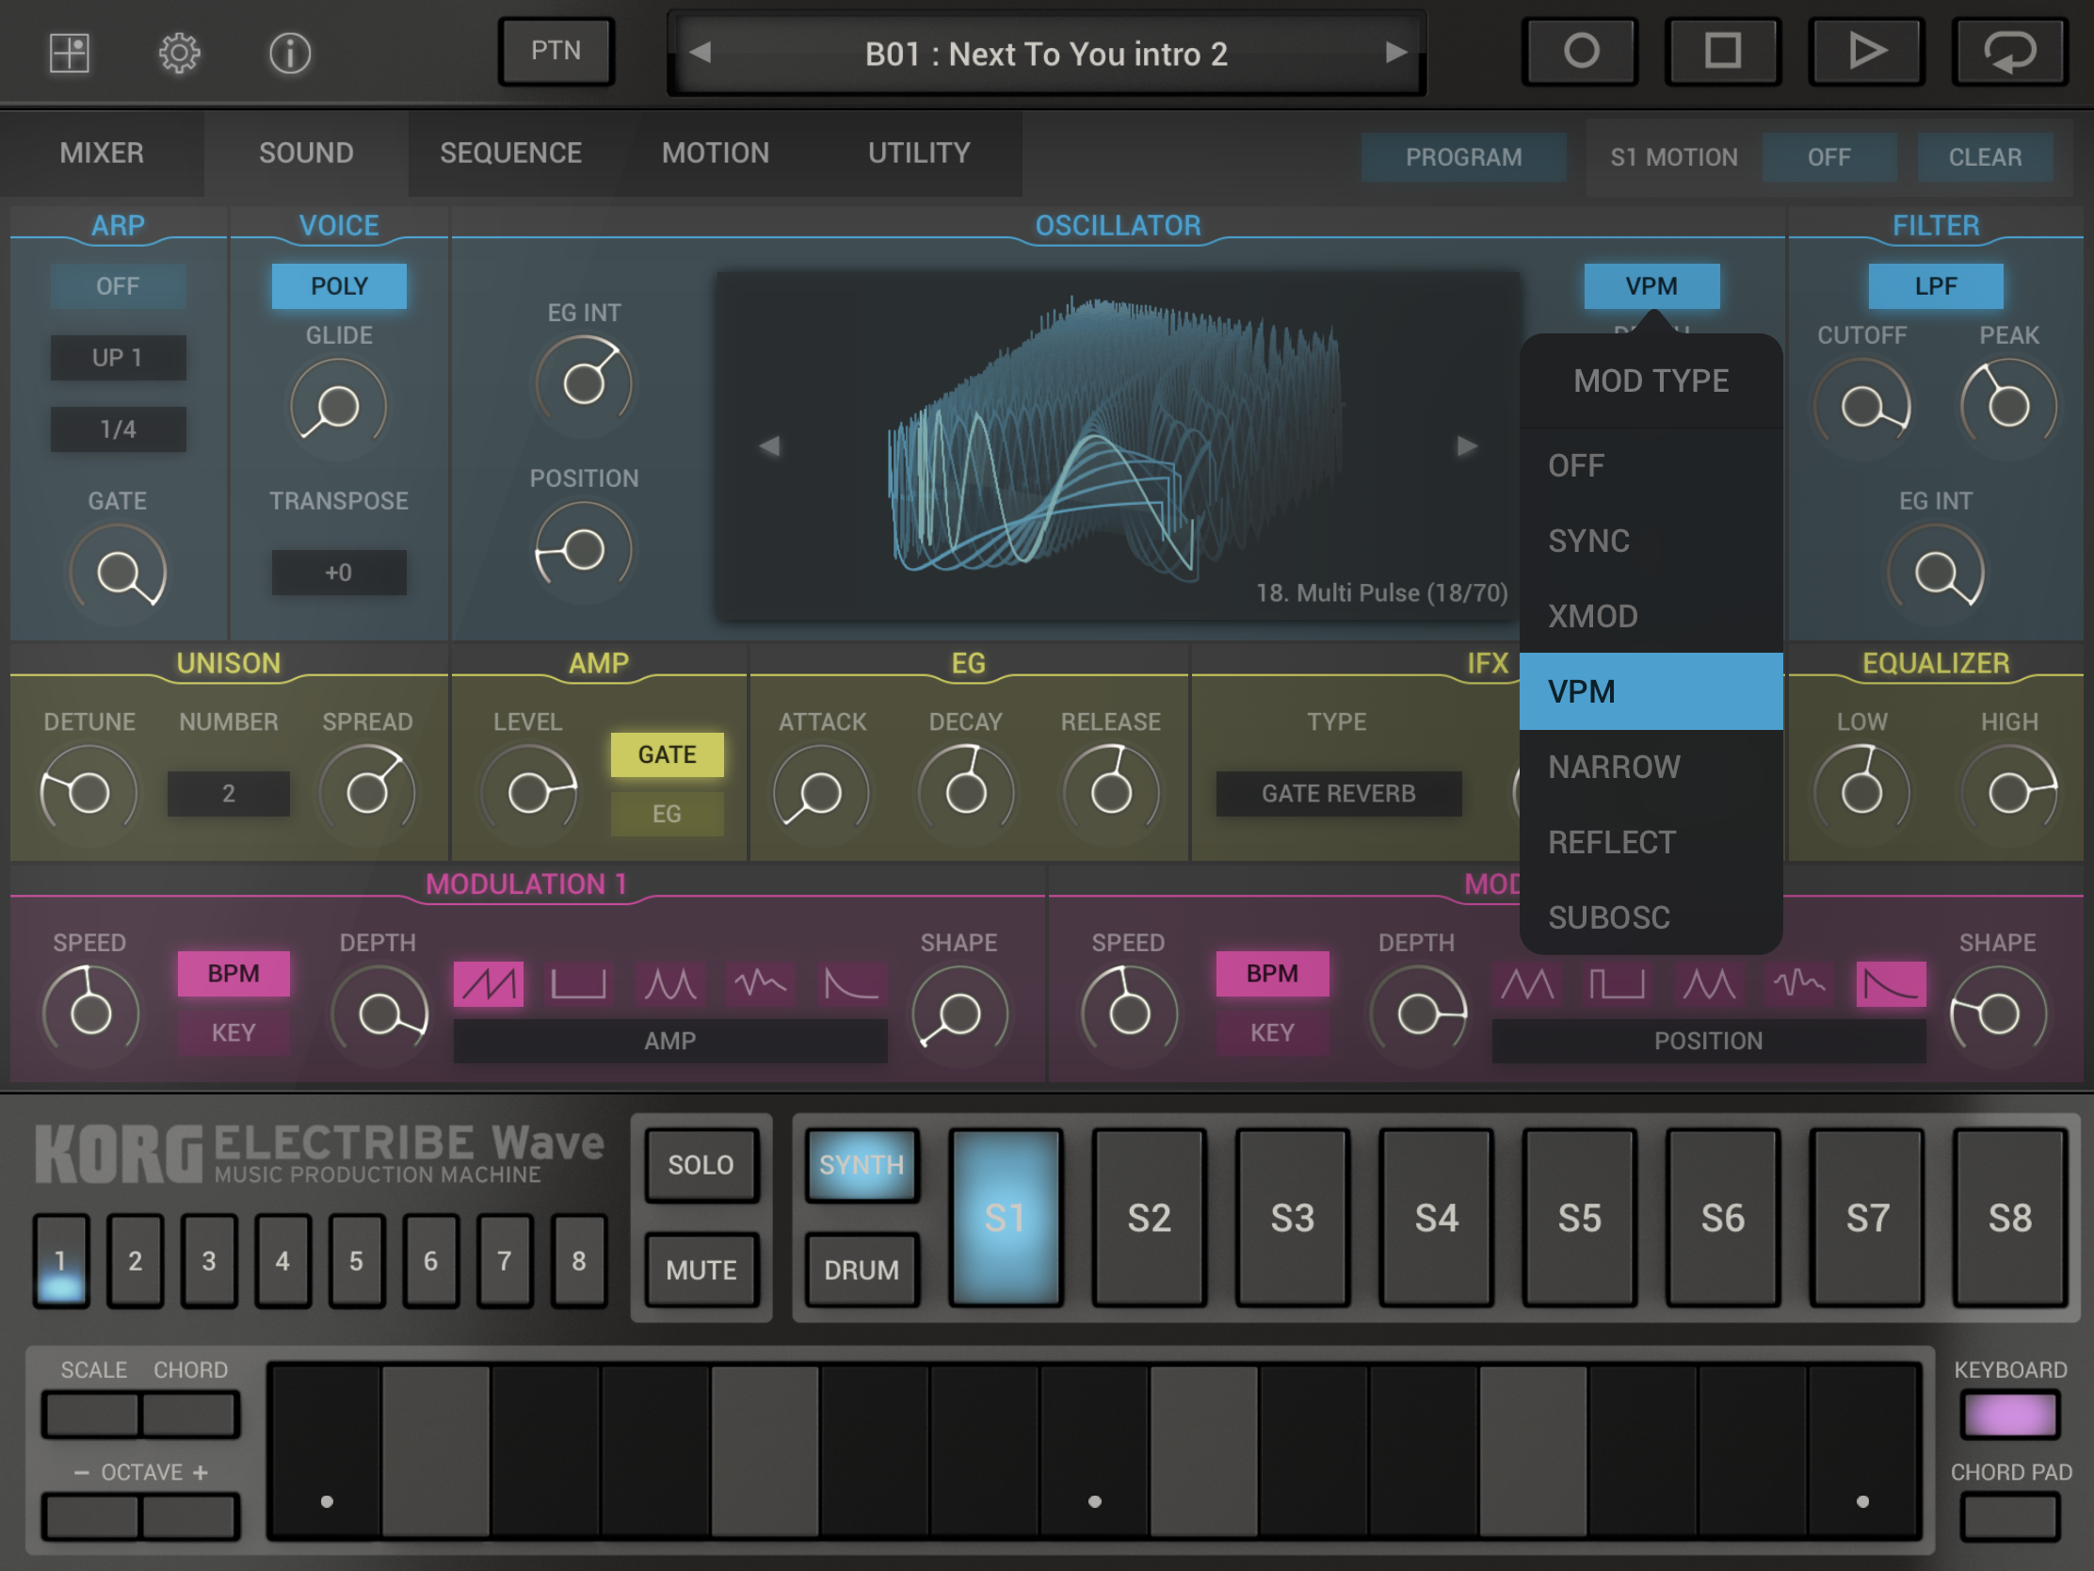Viewport: 2094px width, 1571px height.
Task: Click the MUTE button
Action: tap(701, 1270)
